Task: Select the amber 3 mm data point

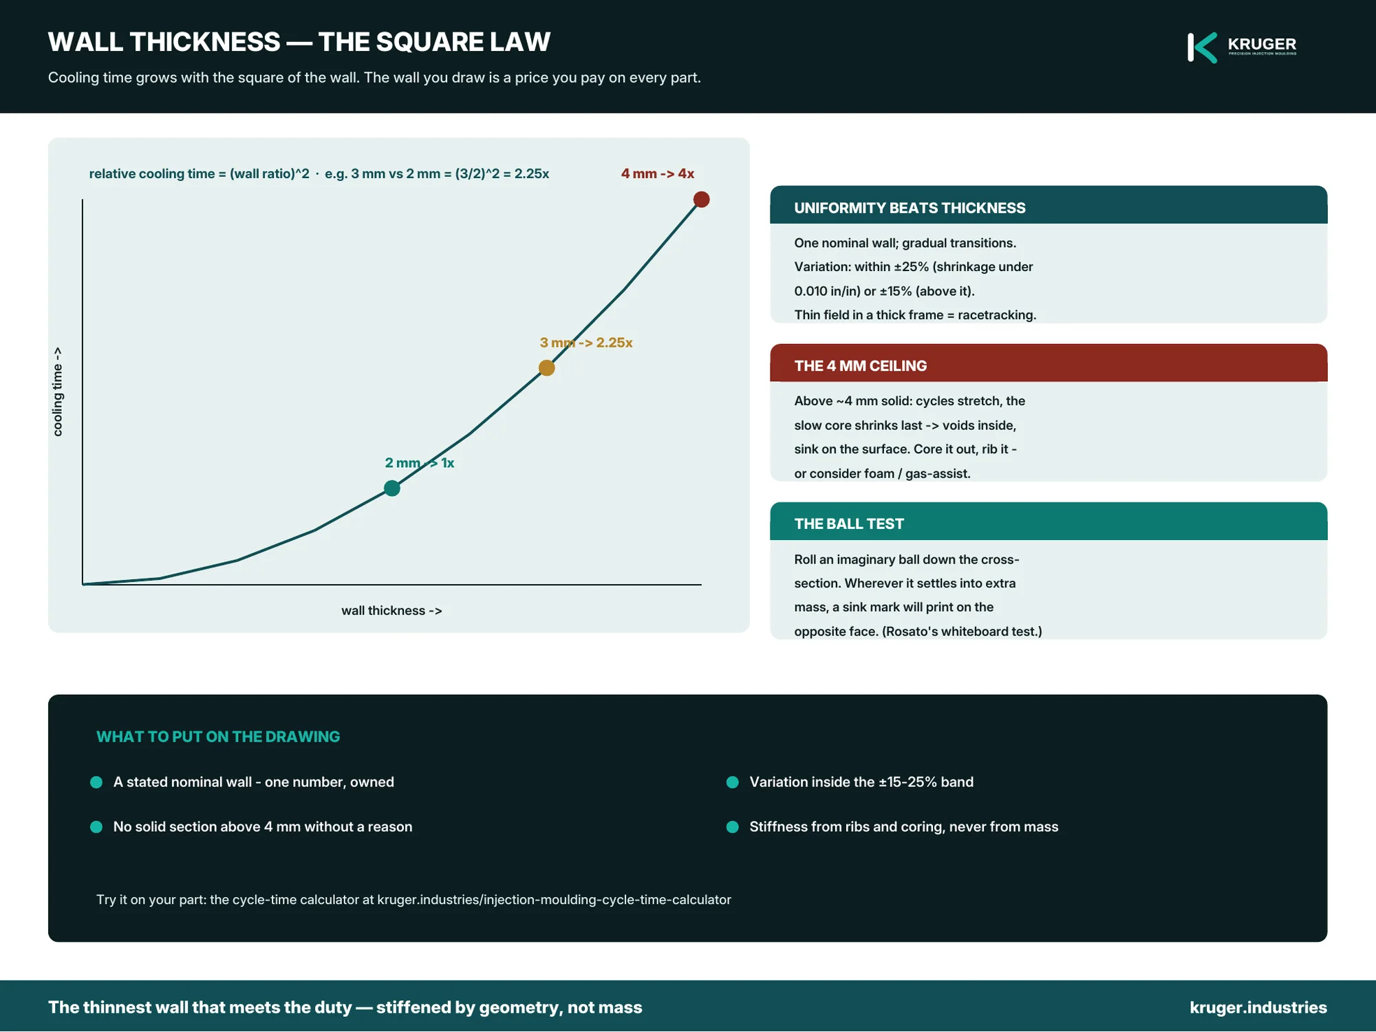Action: tap(547, 368)
